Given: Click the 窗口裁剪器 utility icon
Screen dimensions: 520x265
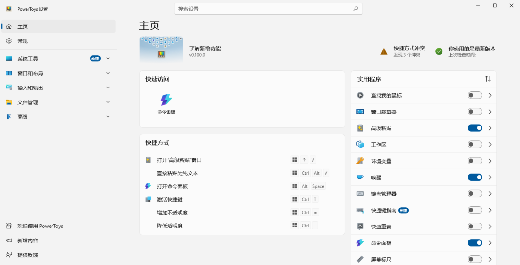Looking at the screenshot, I should pos(360,112).
